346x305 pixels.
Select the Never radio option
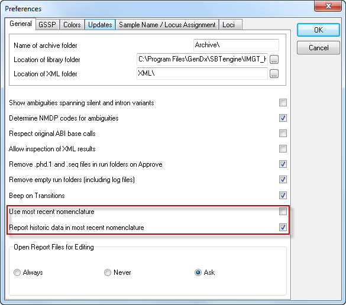[108, 272]
